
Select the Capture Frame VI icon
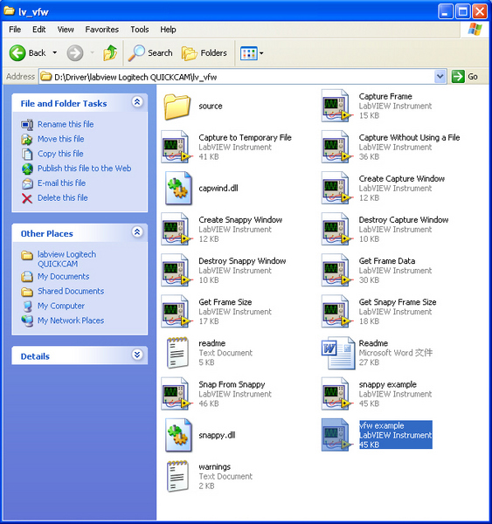click(x=336, y=106)
